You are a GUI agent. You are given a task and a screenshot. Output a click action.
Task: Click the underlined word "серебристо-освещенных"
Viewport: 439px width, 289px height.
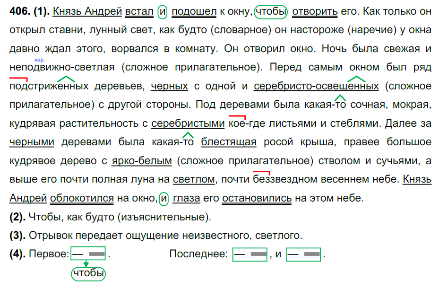pyautogui.click(x=316, y=86)
